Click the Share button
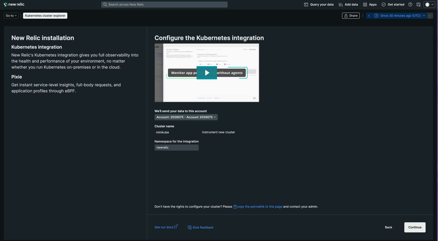438x241 pixels. (x=351, y=16)
